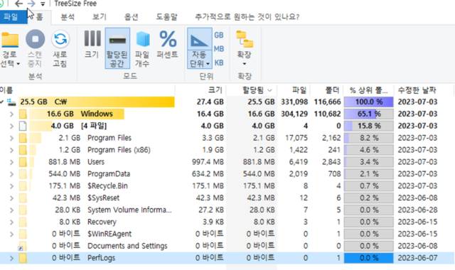Image resolution: width=455 pixels, height=270 pixels.
Task: Click the 65.1 % bar for Windows
Action: point(368,114)
